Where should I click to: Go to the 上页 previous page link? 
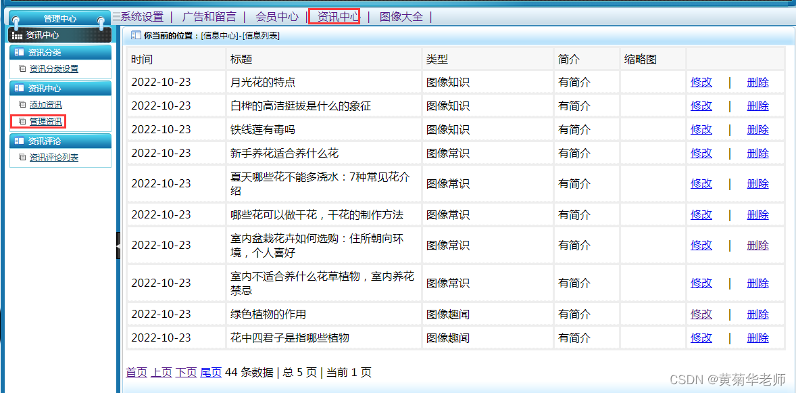coord(161,373)
